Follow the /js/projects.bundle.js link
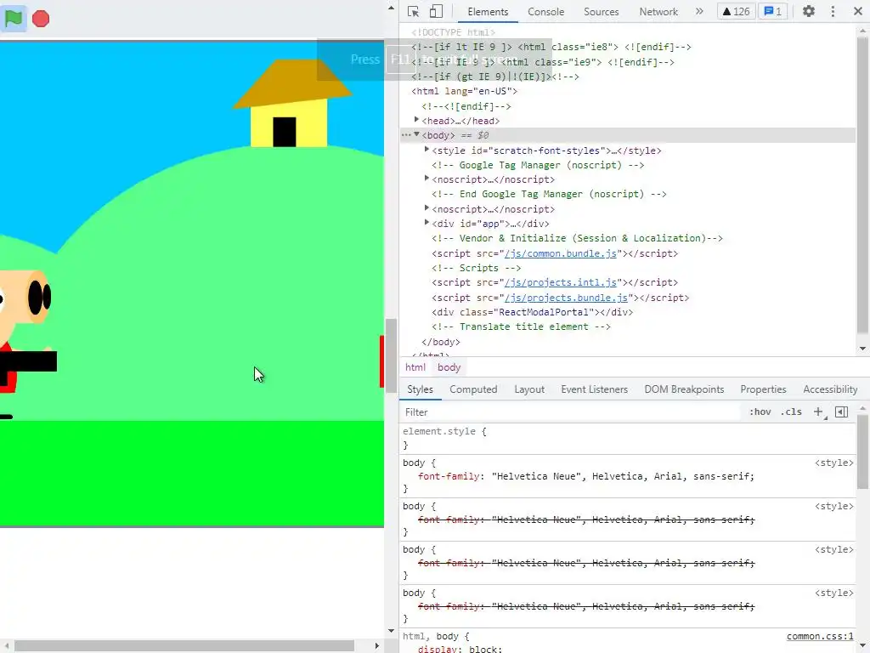 click(x=566, y=298)
